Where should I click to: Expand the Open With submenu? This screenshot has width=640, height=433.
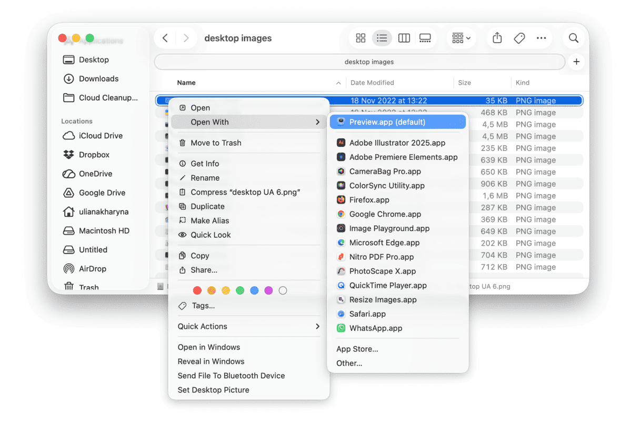(248, 122)
